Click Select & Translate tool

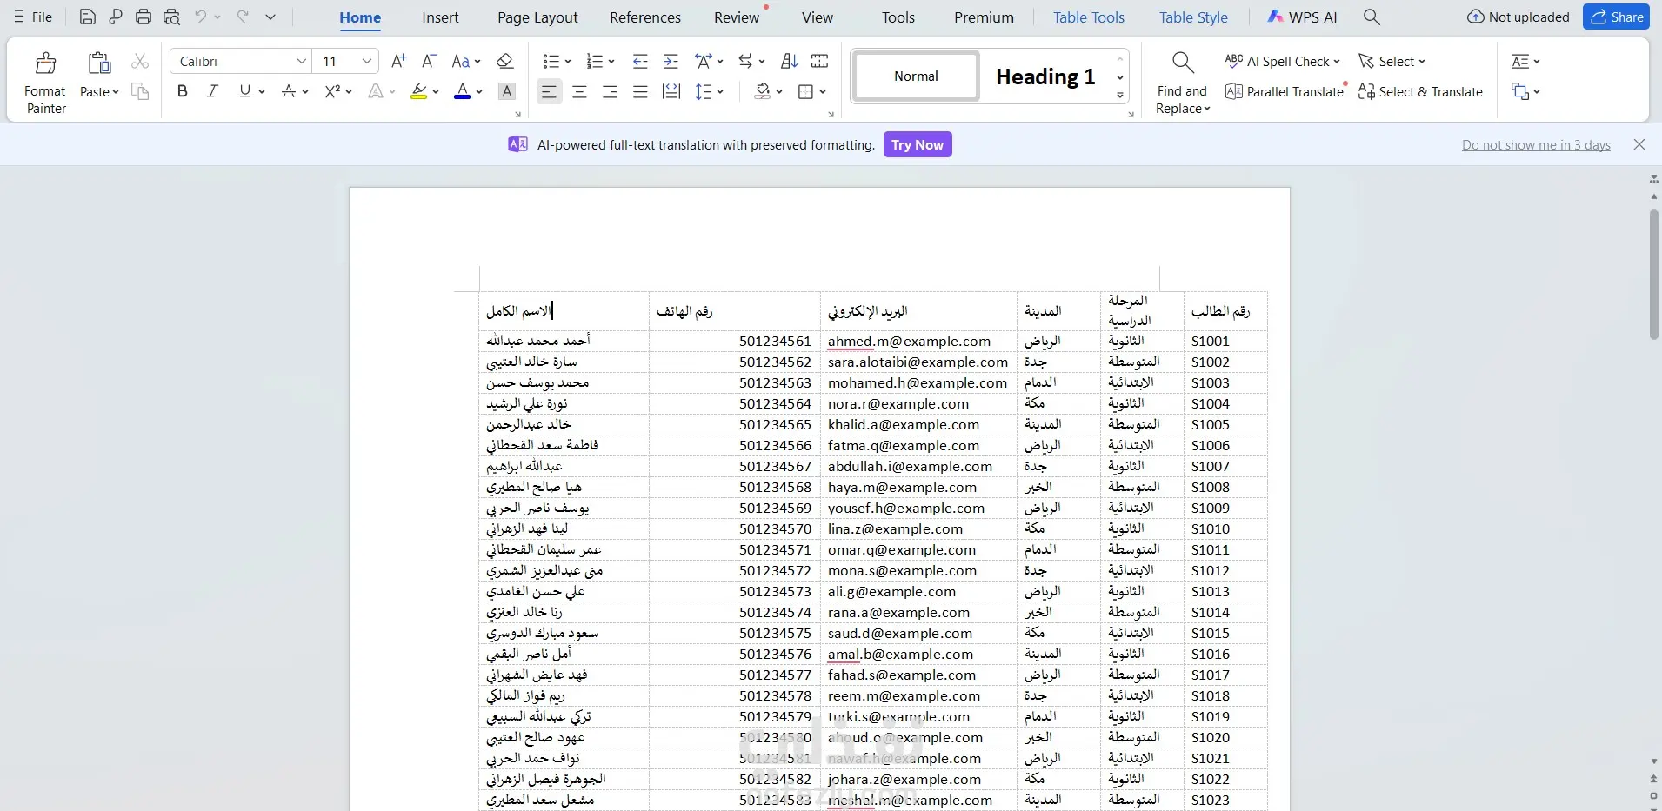[1420, 91]
